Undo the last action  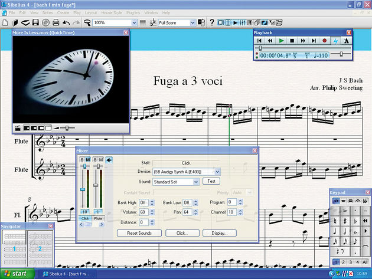click(x=66, y=23)
